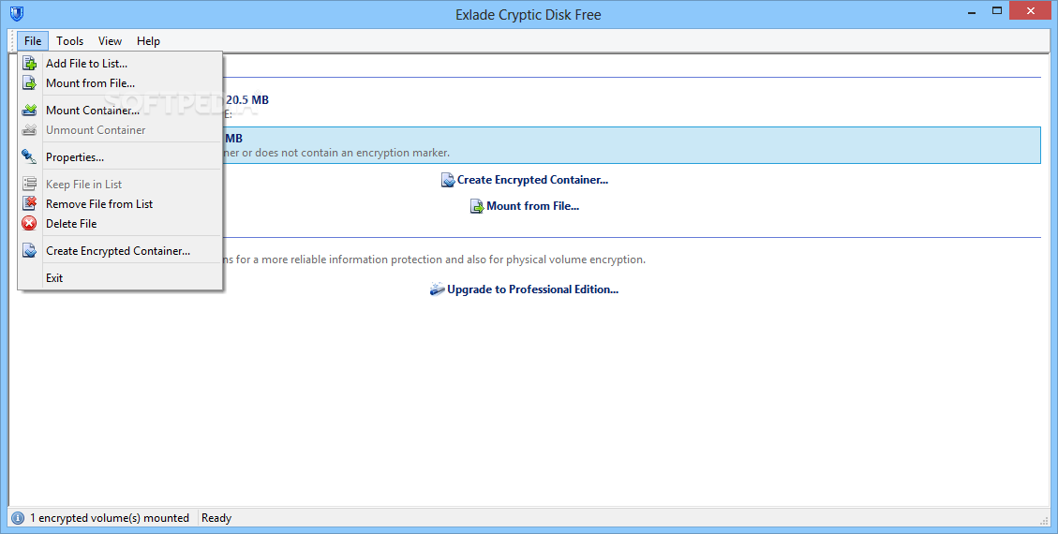The image size is (1058, 534).
Task: Click '1 encrypted volume(s) mounted' status text
Action: coord(110,518)
